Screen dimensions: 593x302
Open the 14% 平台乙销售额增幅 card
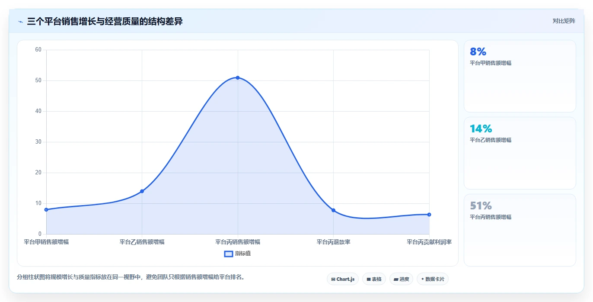coord(520,153)
